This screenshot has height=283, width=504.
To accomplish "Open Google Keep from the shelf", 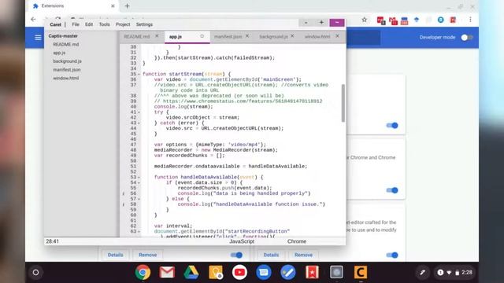I will 215,273.
